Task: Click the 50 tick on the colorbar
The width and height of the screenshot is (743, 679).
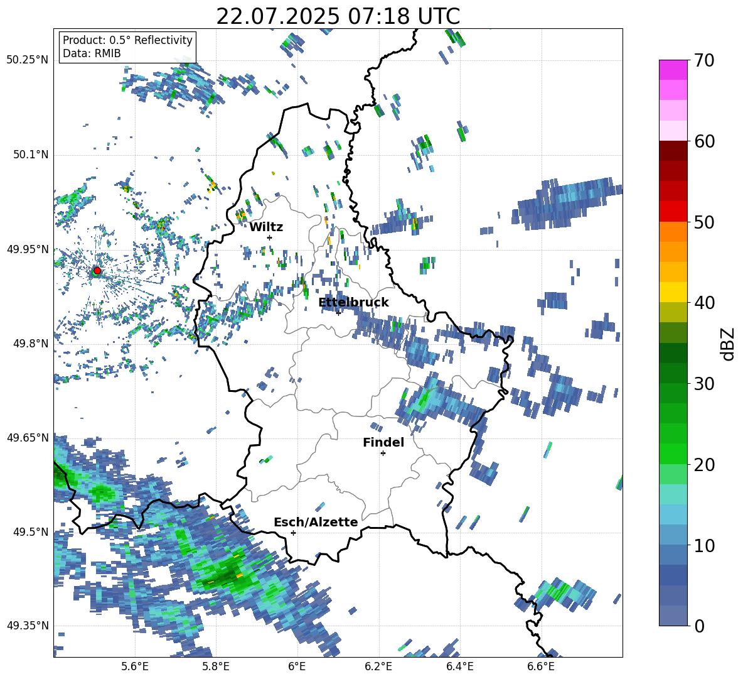Action: pyautogui.click(x=704, y=222)
